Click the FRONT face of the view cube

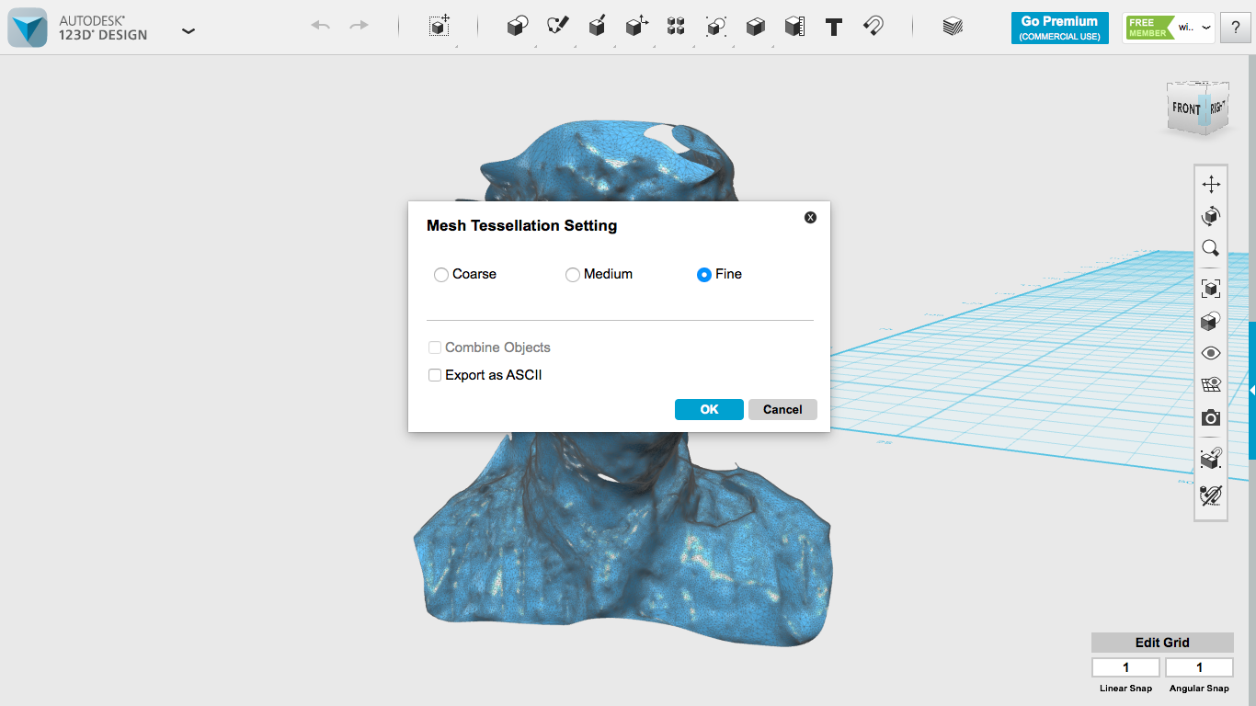[x=1185, y=108]
